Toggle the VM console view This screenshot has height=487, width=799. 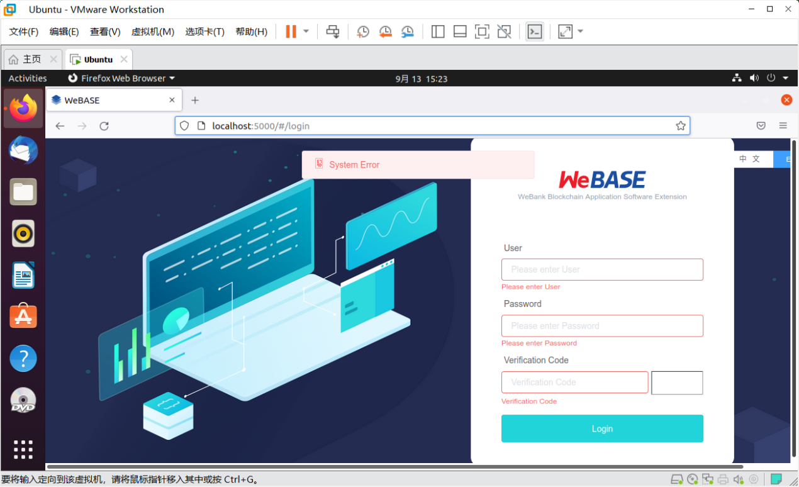coord(534,31)
